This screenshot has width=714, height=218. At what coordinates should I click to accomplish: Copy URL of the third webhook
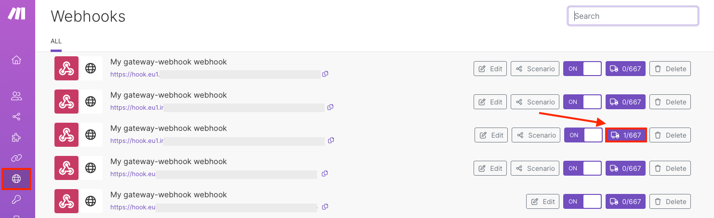click(331, 141)
